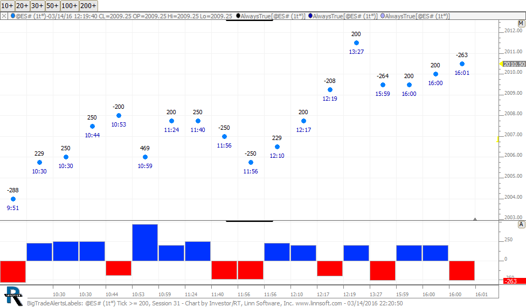Click the small gray triangle at pane divider
526x307 pixels.
(x=475, y=219)
